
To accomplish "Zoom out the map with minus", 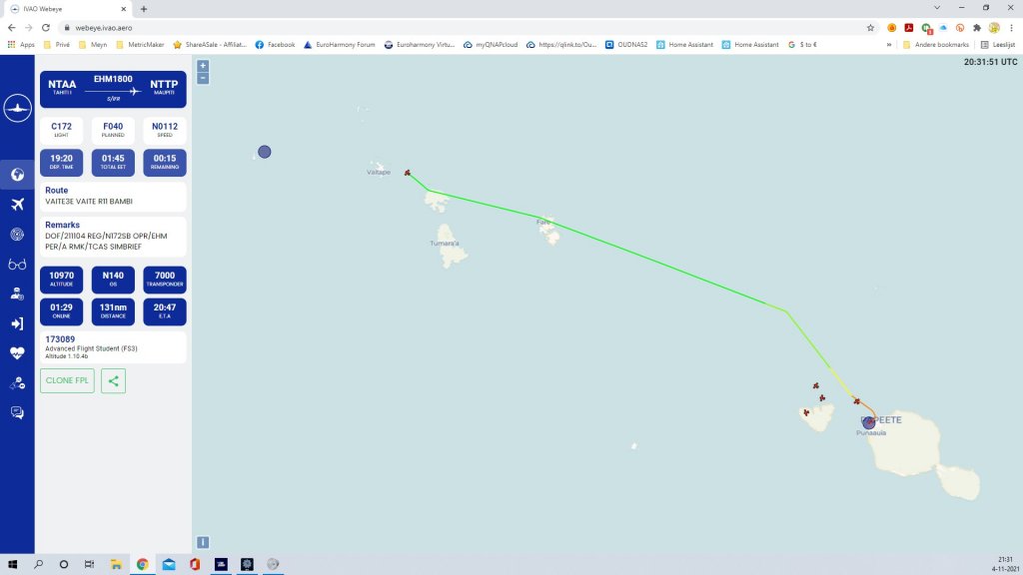I will 203,78.
